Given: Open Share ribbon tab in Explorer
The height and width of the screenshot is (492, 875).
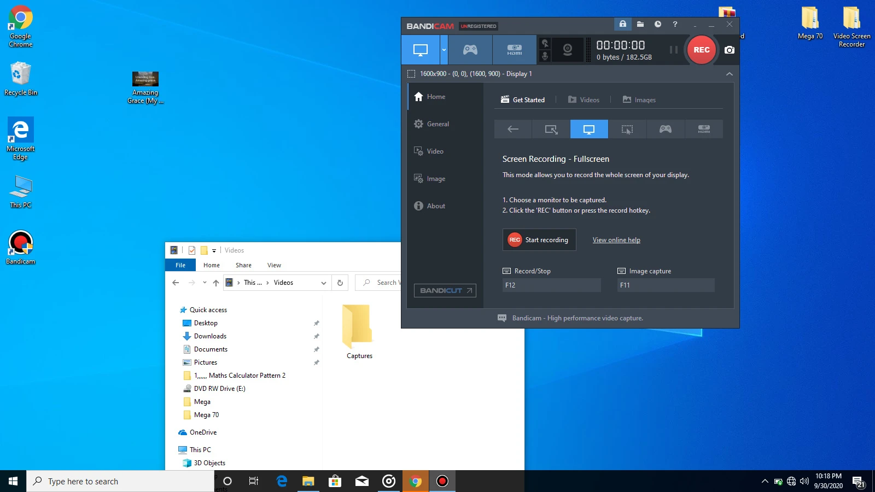Looking at the screenshot, I should [243, 265].
